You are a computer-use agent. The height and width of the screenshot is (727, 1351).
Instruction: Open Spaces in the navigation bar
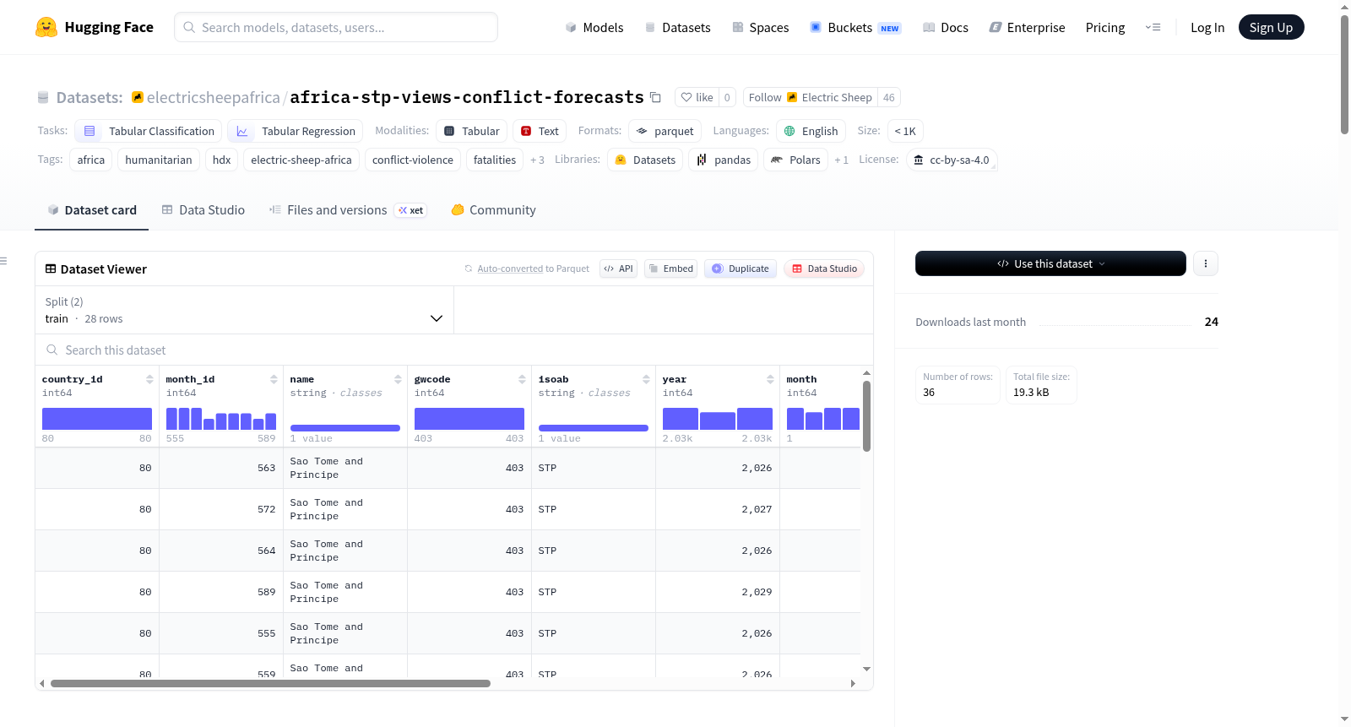[760, 27]
